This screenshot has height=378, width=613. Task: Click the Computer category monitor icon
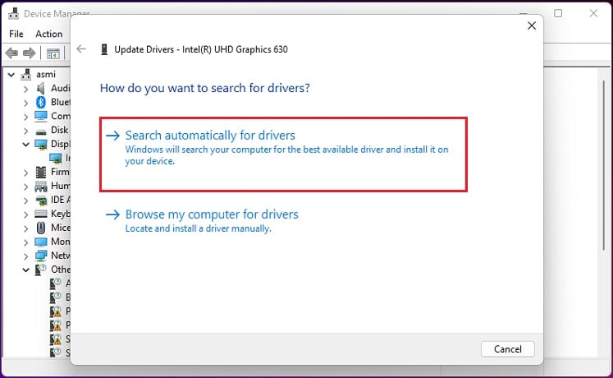(41, 116)
